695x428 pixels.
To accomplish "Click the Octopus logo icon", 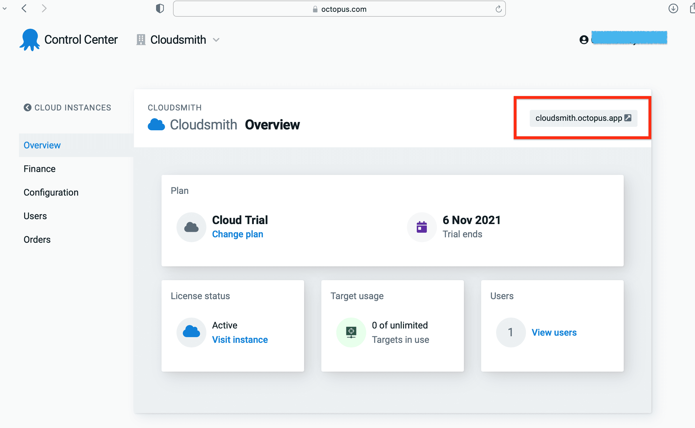I will coord(30,40).
